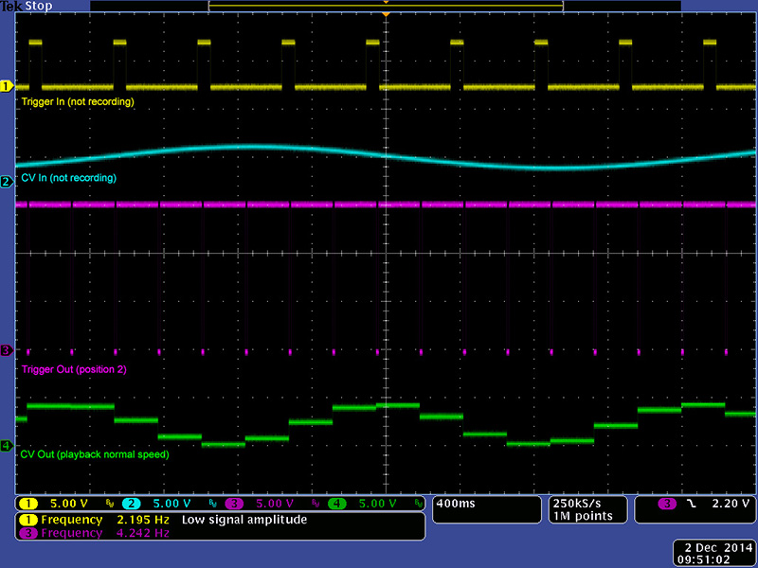Click the channel 3 magenta ground marker

6,350
